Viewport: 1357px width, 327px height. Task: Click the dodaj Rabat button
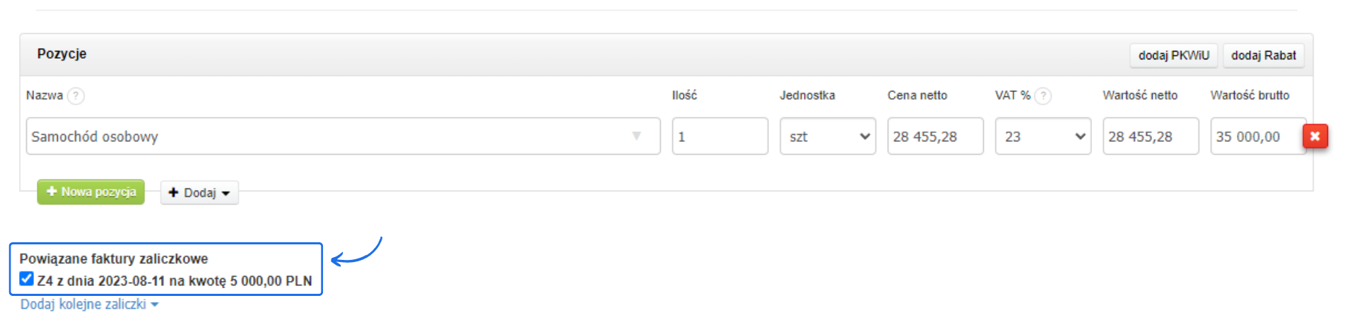click(x=1263, y=55)
